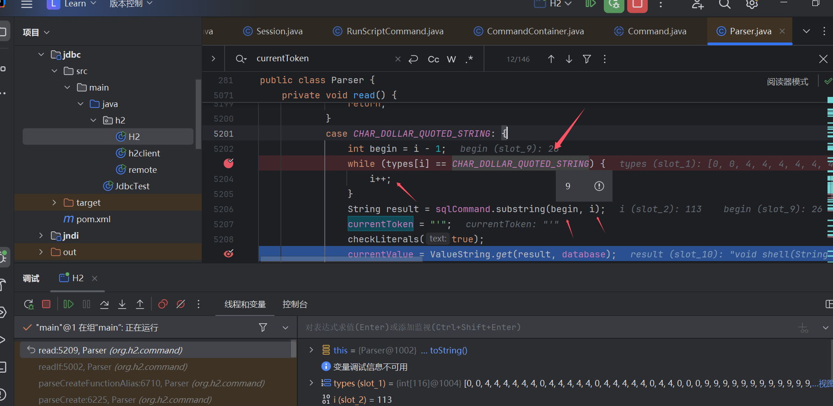Viewport: 833px width, 406px height.
Task: Step over the current line
Action: [x=104, y=304]
